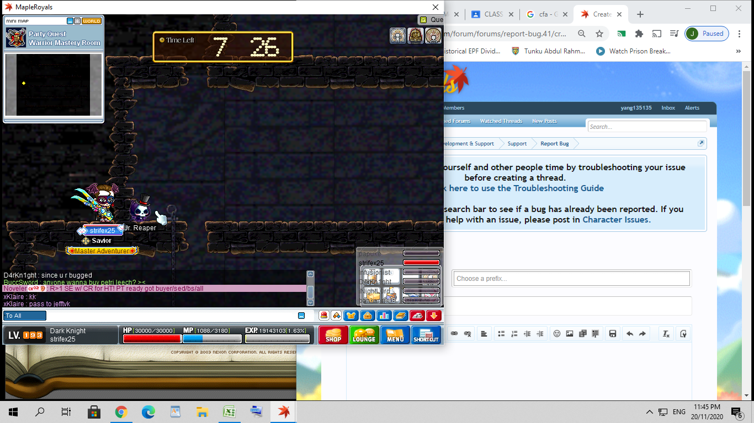Image resolution: width=754 pixels, height=423 pixels.
Task: Open the equipment shirt icon
Action: tap(351, 316)
